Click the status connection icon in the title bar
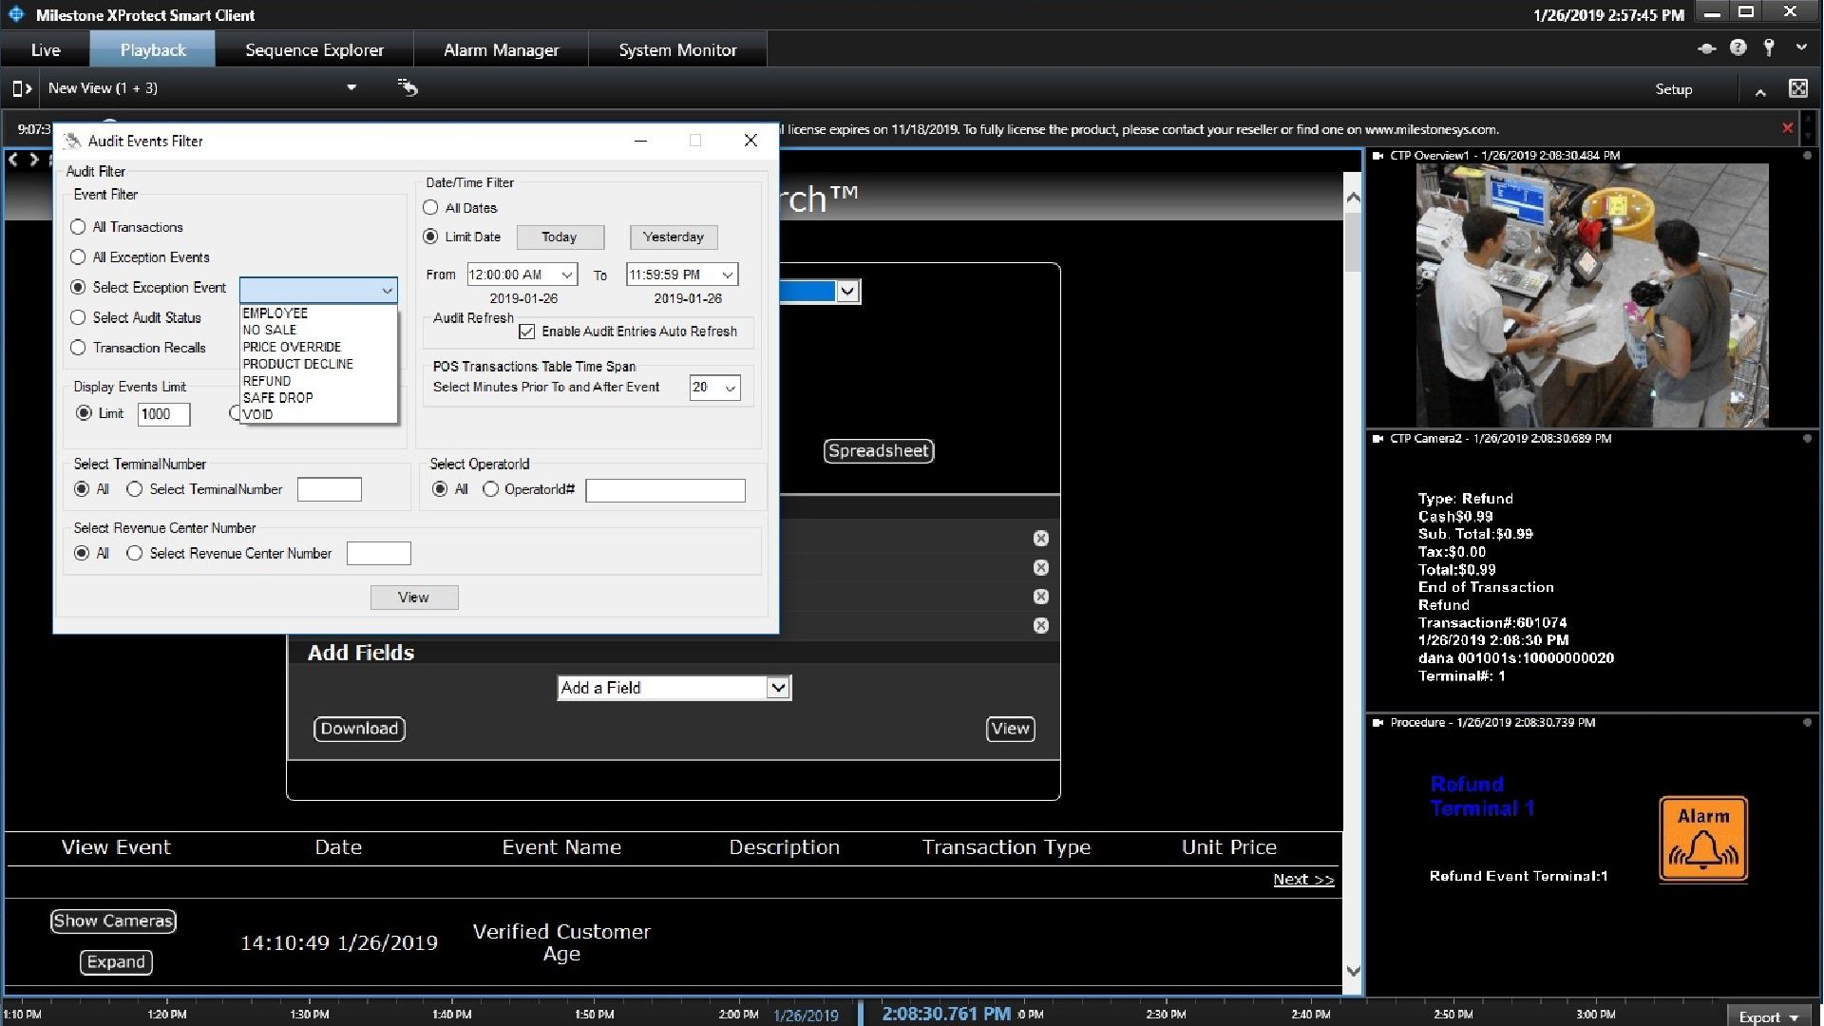Screen dimensions: 1824x1026 click(x=1706, y=48)
